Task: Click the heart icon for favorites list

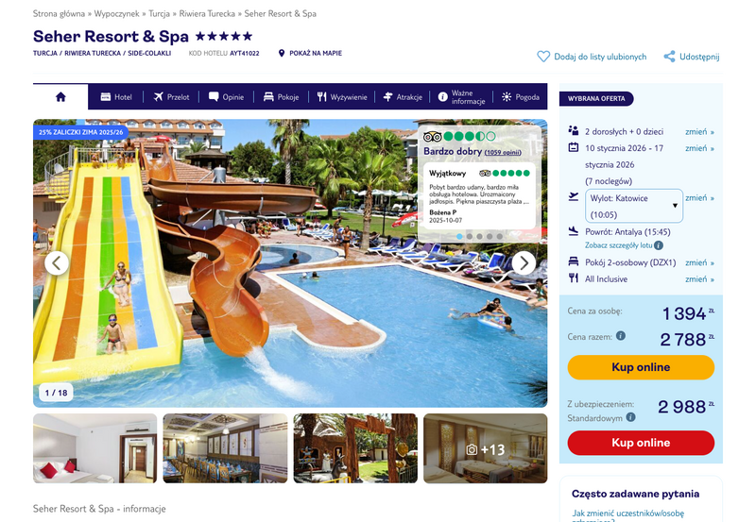Action: click(543, 57)
